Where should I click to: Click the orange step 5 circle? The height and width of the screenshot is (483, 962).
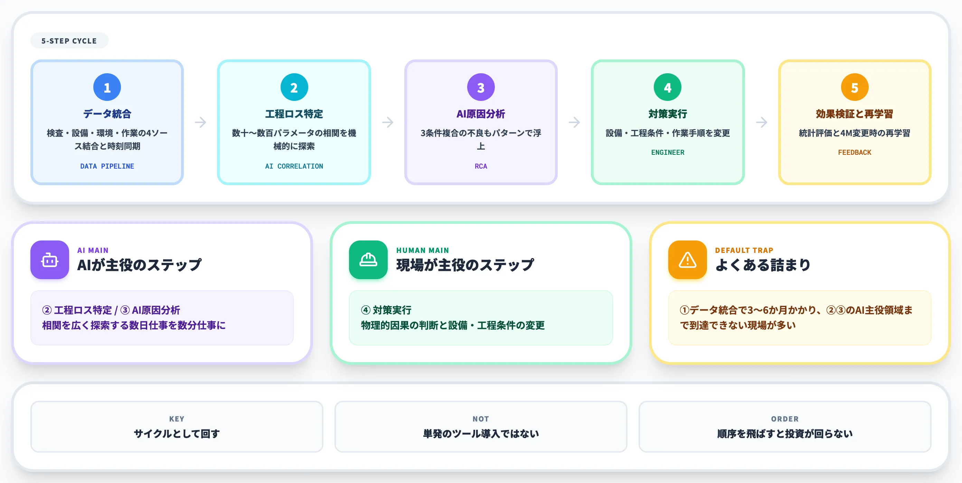(x=855, y=87)
